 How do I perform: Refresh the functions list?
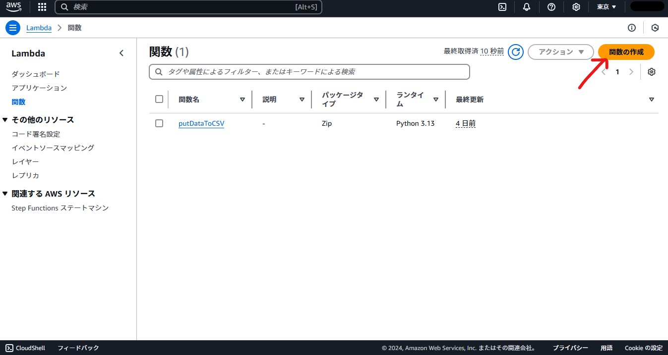pyautogui.click(x=516, y=51)
